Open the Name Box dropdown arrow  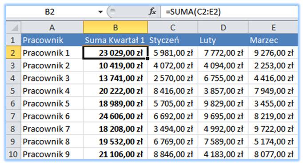[x=100, y=12]
